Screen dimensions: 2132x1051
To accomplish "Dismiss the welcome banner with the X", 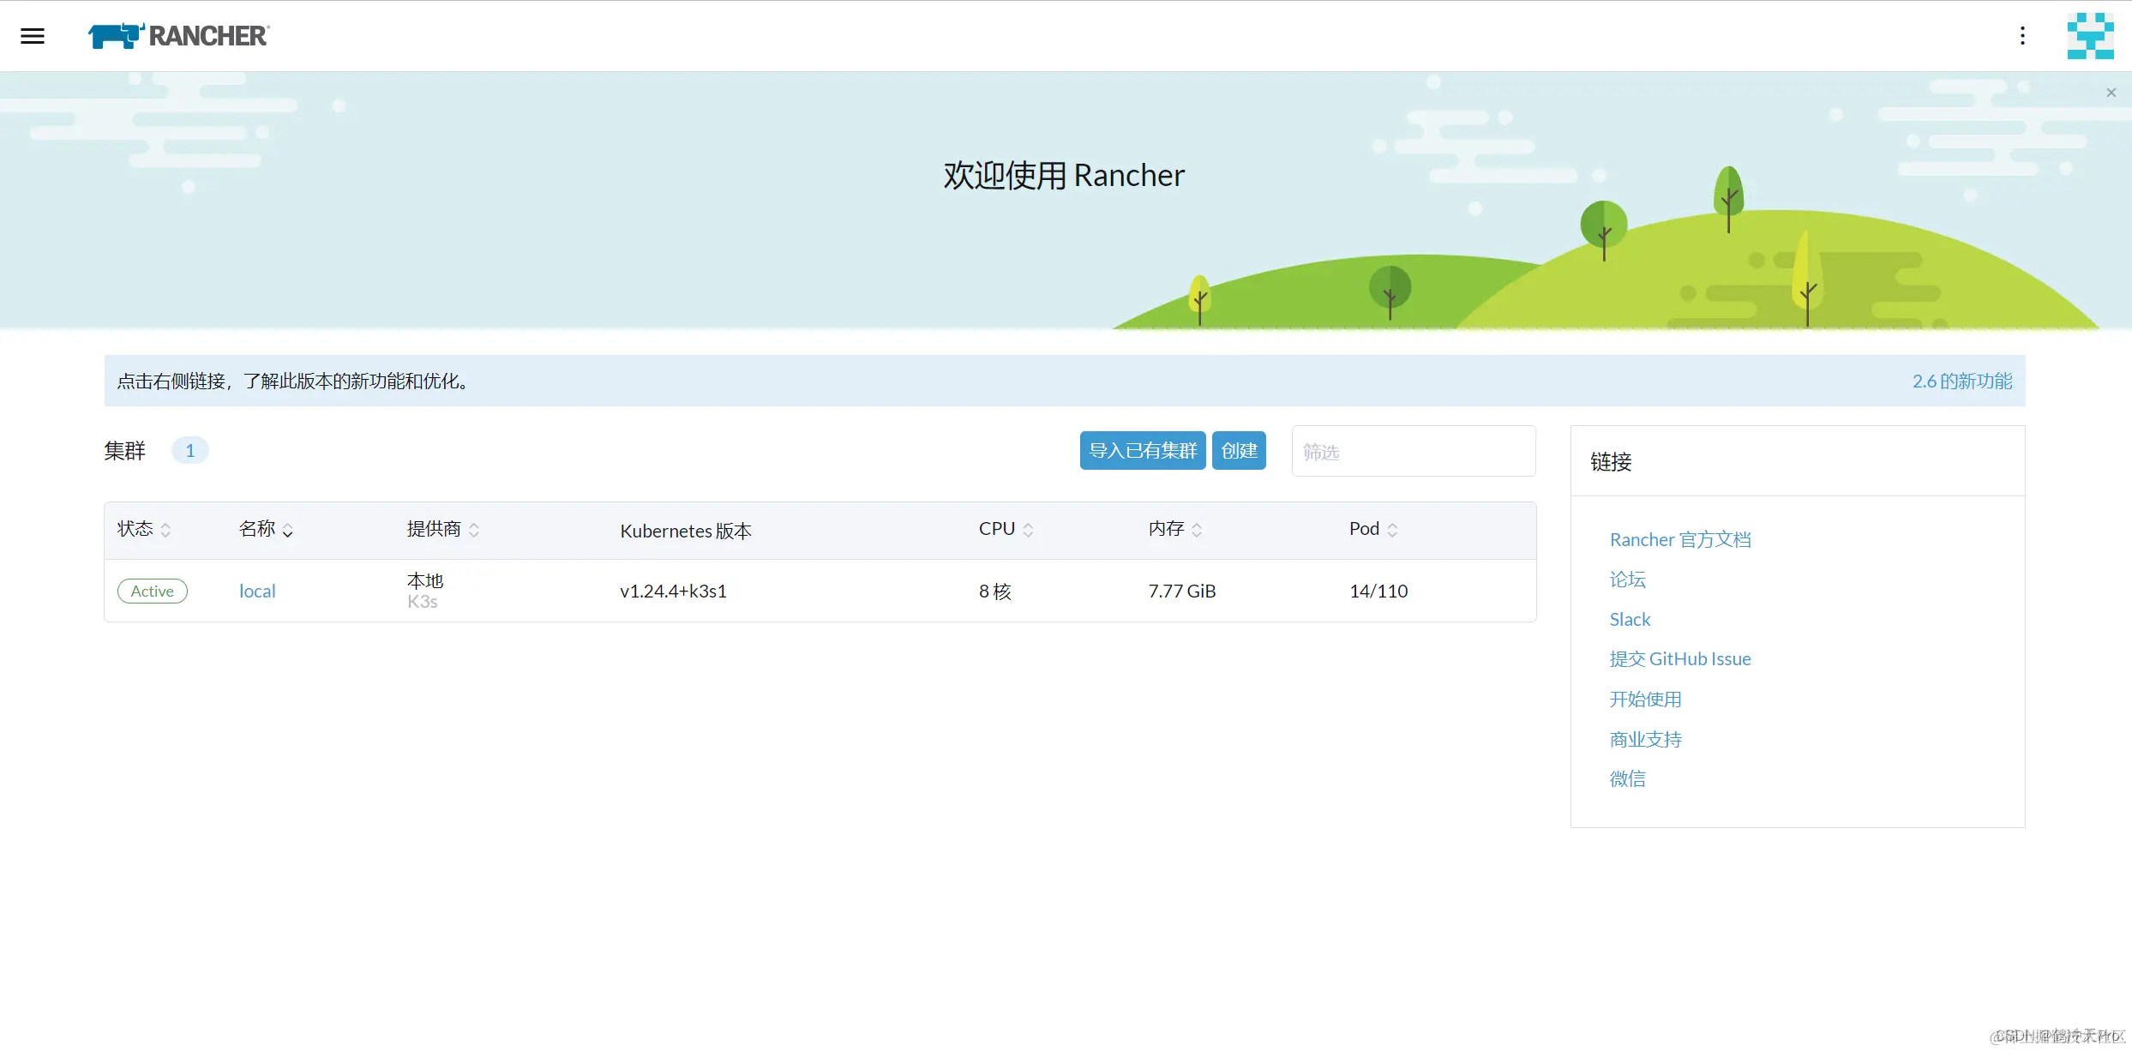I will click(x=2111, y=93).
